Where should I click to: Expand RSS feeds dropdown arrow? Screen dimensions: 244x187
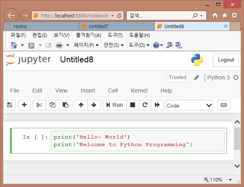coord(40,45)
